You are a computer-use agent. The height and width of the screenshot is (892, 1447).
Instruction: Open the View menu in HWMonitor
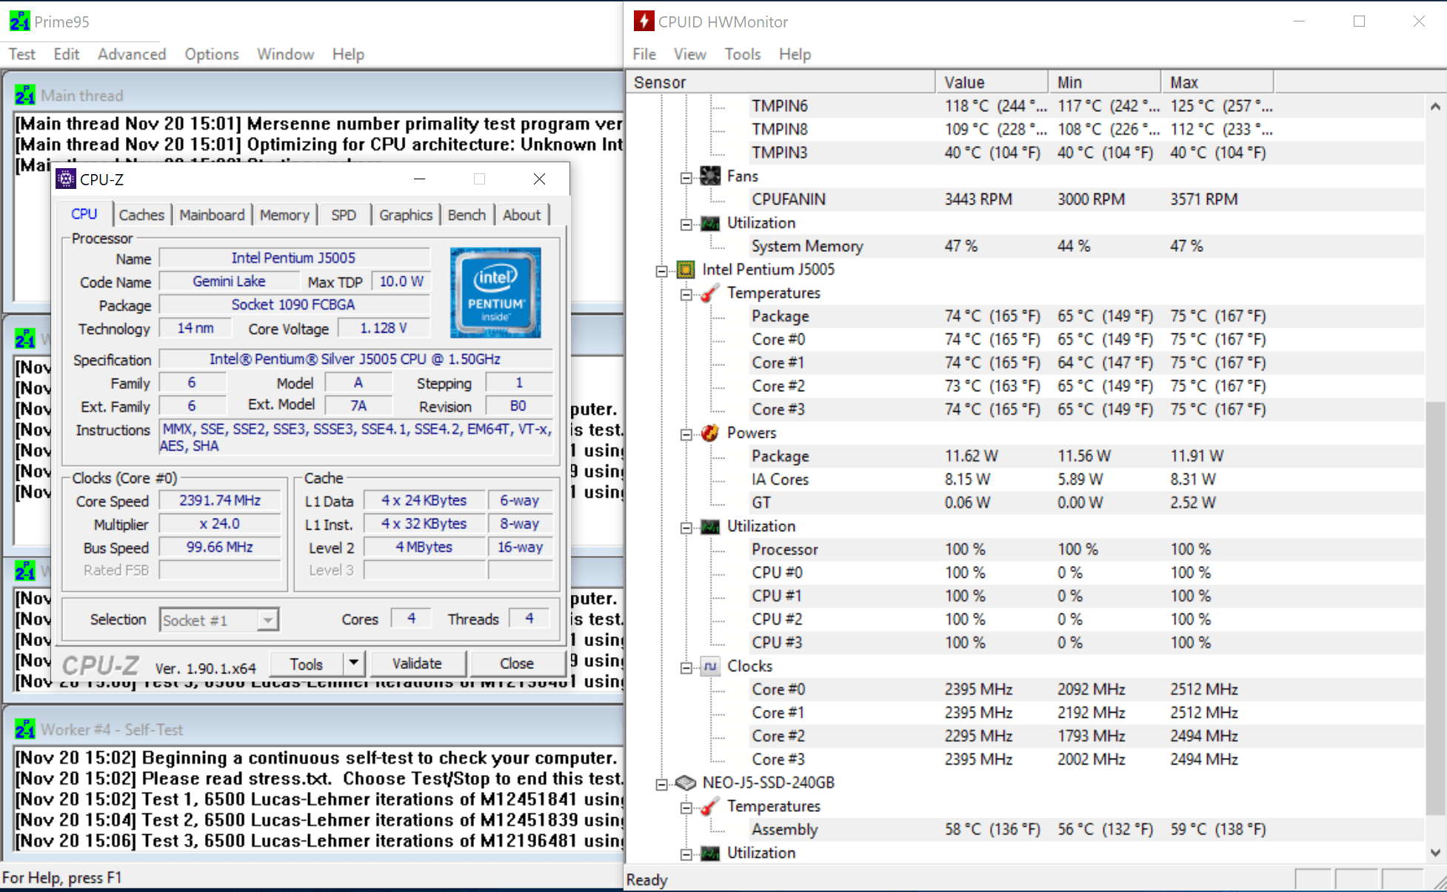coord(690,54)
